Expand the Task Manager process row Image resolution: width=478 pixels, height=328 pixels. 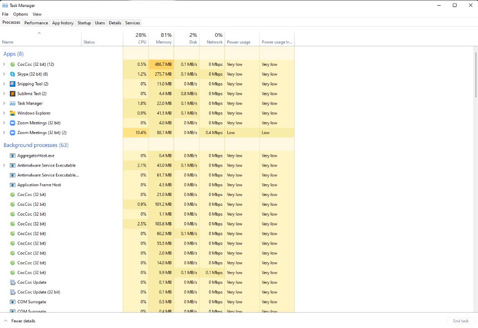[4, 103]
